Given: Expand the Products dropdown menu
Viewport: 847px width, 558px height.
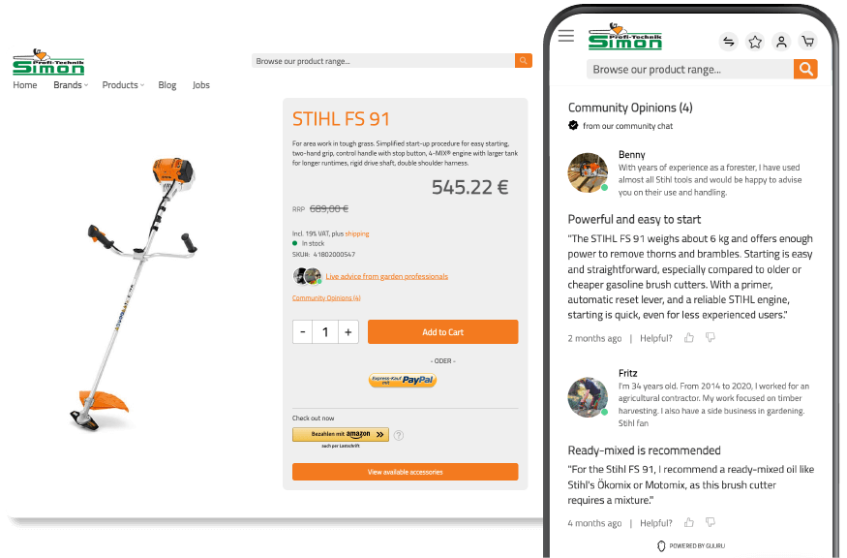Looking at the screenshot, I should coord(123,85).
